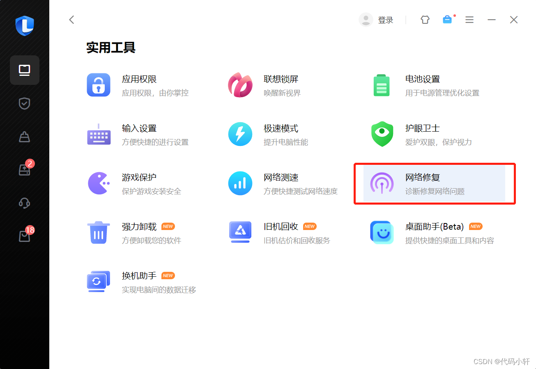This screenshot has width=536, height=369.
Task: Click the 桌面助手 smiley face icon
Action: [x=382, y=232]
